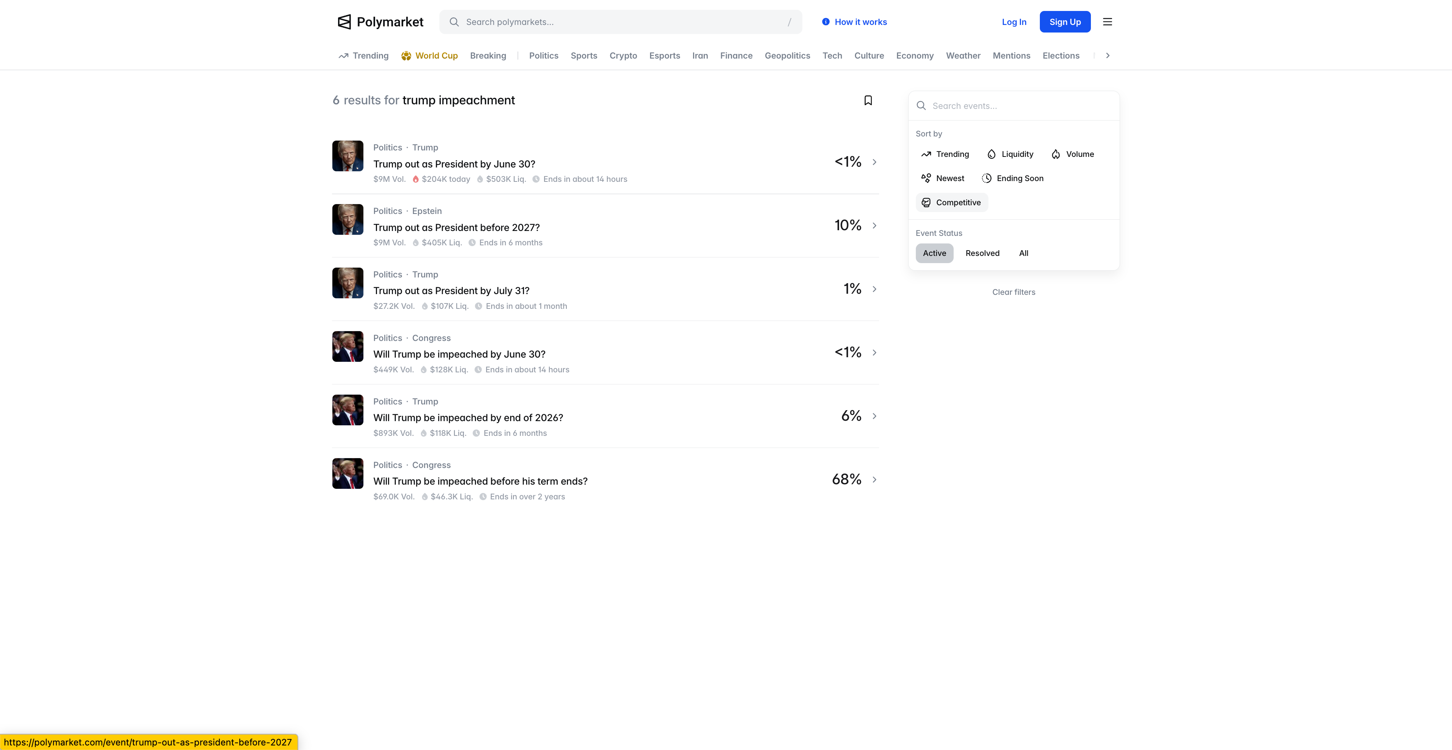The width and height of the screenshot is (1452, 750).
Task: Expand more categories with the right chevron
Action: tap(1108, 56)
